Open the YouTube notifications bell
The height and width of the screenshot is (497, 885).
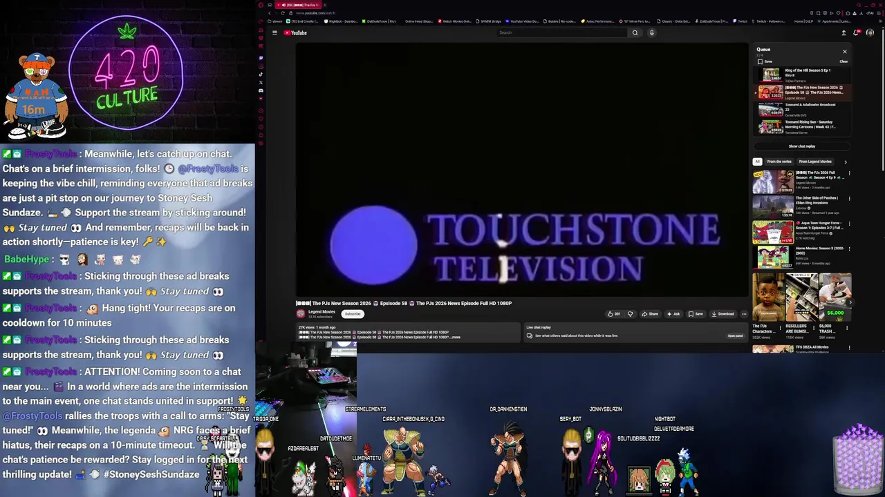click(x=857, y=32)
